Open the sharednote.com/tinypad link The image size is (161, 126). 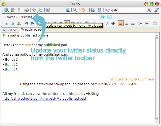click(44, 98)
